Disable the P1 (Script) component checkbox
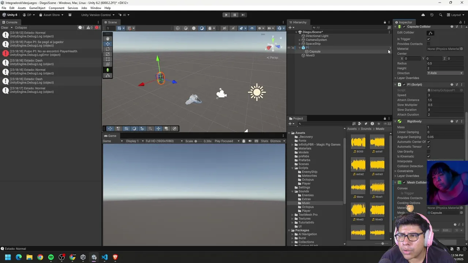Viewport: 468px width, 263px height. (404, 85)
